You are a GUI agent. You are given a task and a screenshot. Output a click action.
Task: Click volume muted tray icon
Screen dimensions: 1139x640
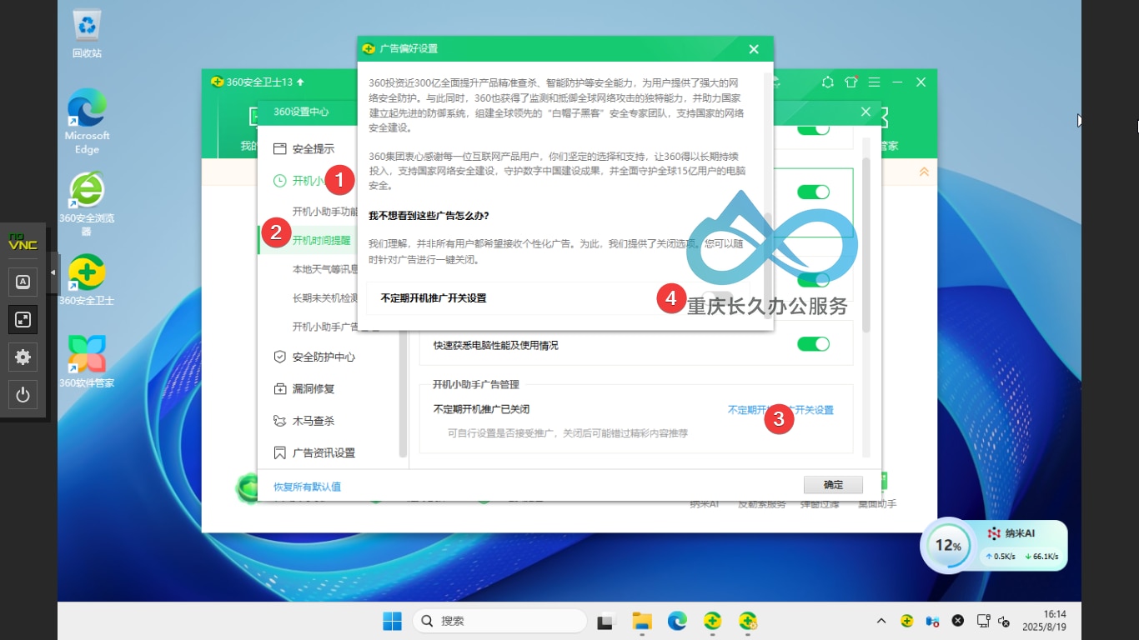pos(1005,621)
